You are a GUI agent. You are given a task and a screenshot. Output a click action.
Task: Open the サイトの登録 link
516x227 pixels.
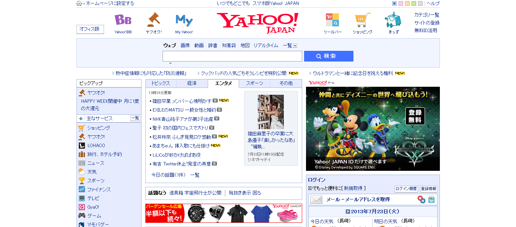click(427, 23)
